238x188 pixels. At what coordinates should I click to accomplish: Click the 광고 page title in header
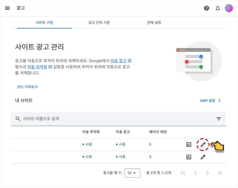(21, 8)
